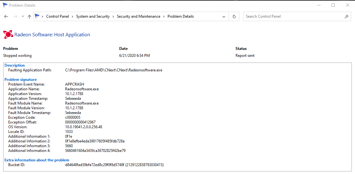Open the System and Security breadcrumb

93,16
